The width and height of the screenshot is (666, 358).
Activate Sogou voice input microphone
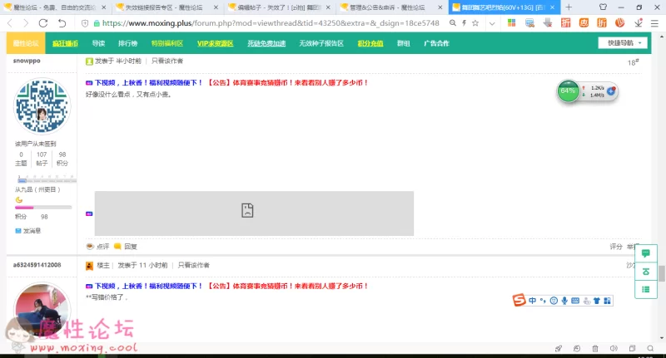(x=564, y=300)
